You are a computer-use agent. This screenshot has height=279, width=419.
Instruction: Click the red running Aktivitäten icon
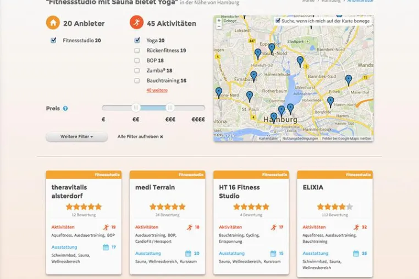point(136,23)
